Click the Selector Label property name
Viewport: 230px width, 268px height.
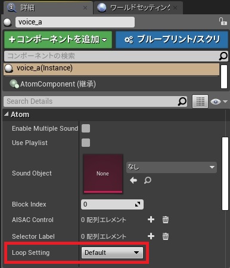point(33,236)
